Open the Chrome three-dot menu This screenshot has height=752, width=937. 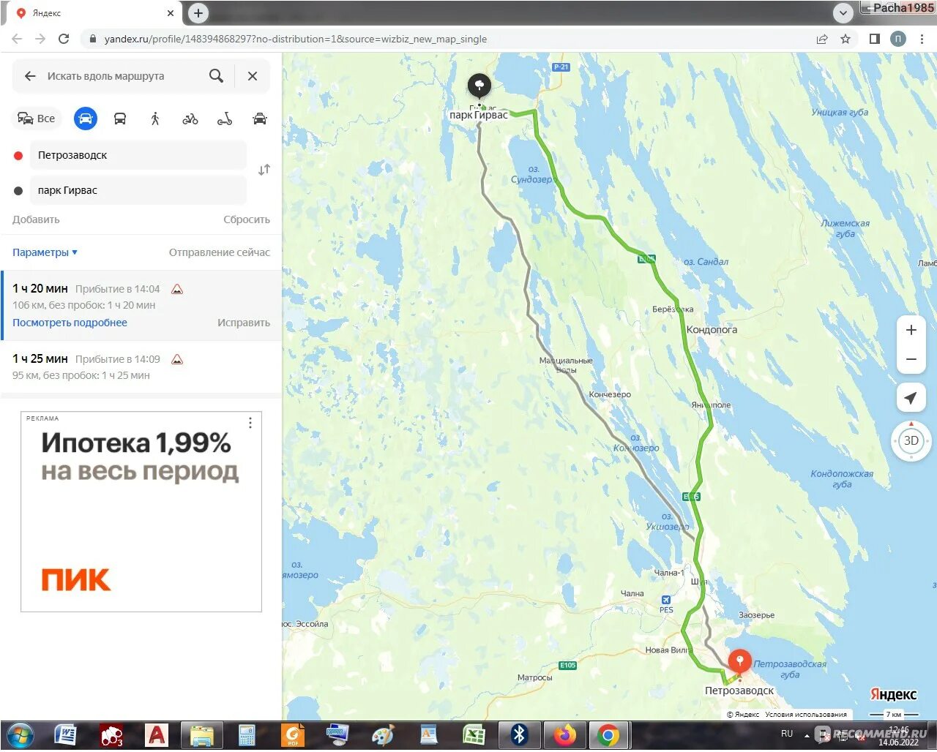coord(922,39)
